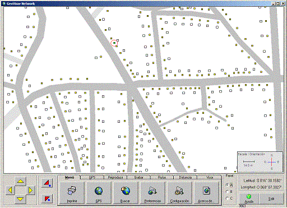Screen dimensions: 287x208
Task: Open the GPS globe button
Action: click(99, 193)
